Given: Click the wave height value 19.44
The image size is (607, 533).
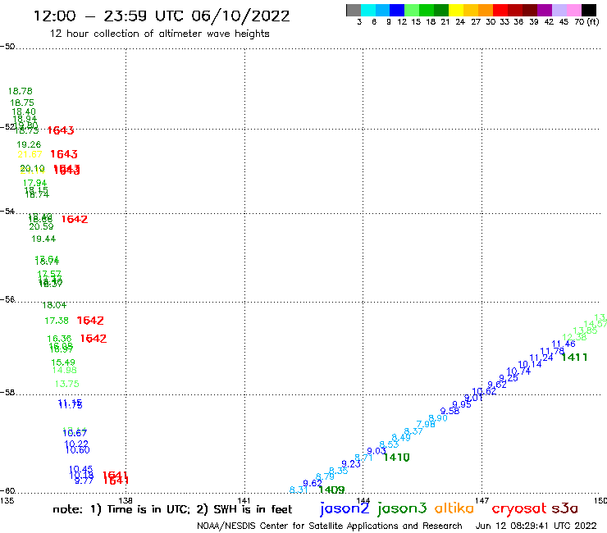Looking at the screenshot, I should click(43, 239).
